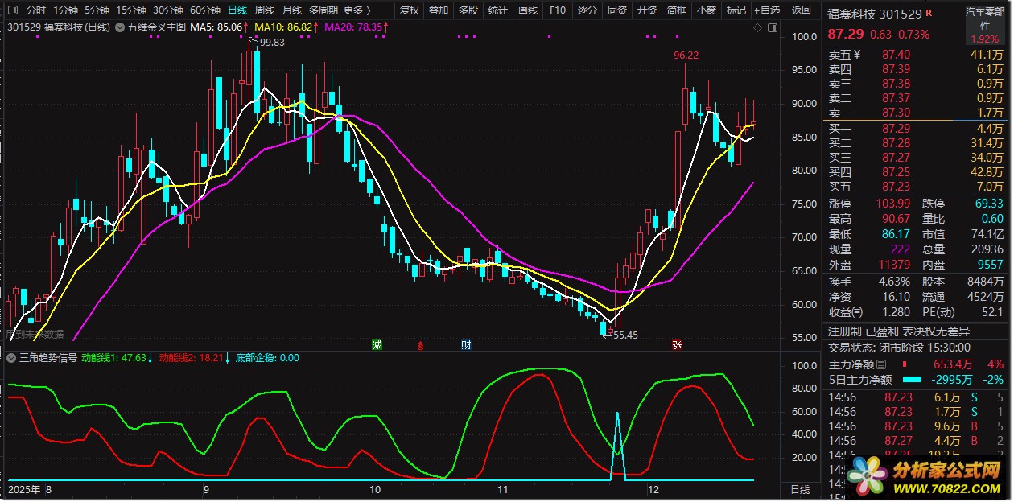Click the 返回 back button
Screen dimensions: 1014x502
coord(802,10)
